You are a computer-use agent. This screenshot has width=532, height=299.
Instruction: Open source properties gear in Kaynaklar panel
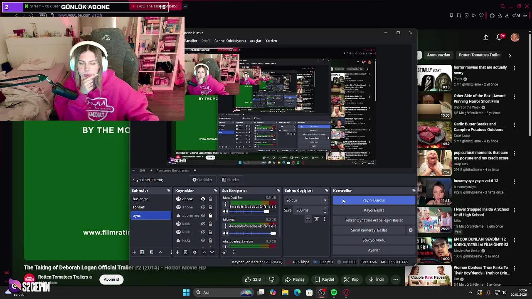[195, 252]
